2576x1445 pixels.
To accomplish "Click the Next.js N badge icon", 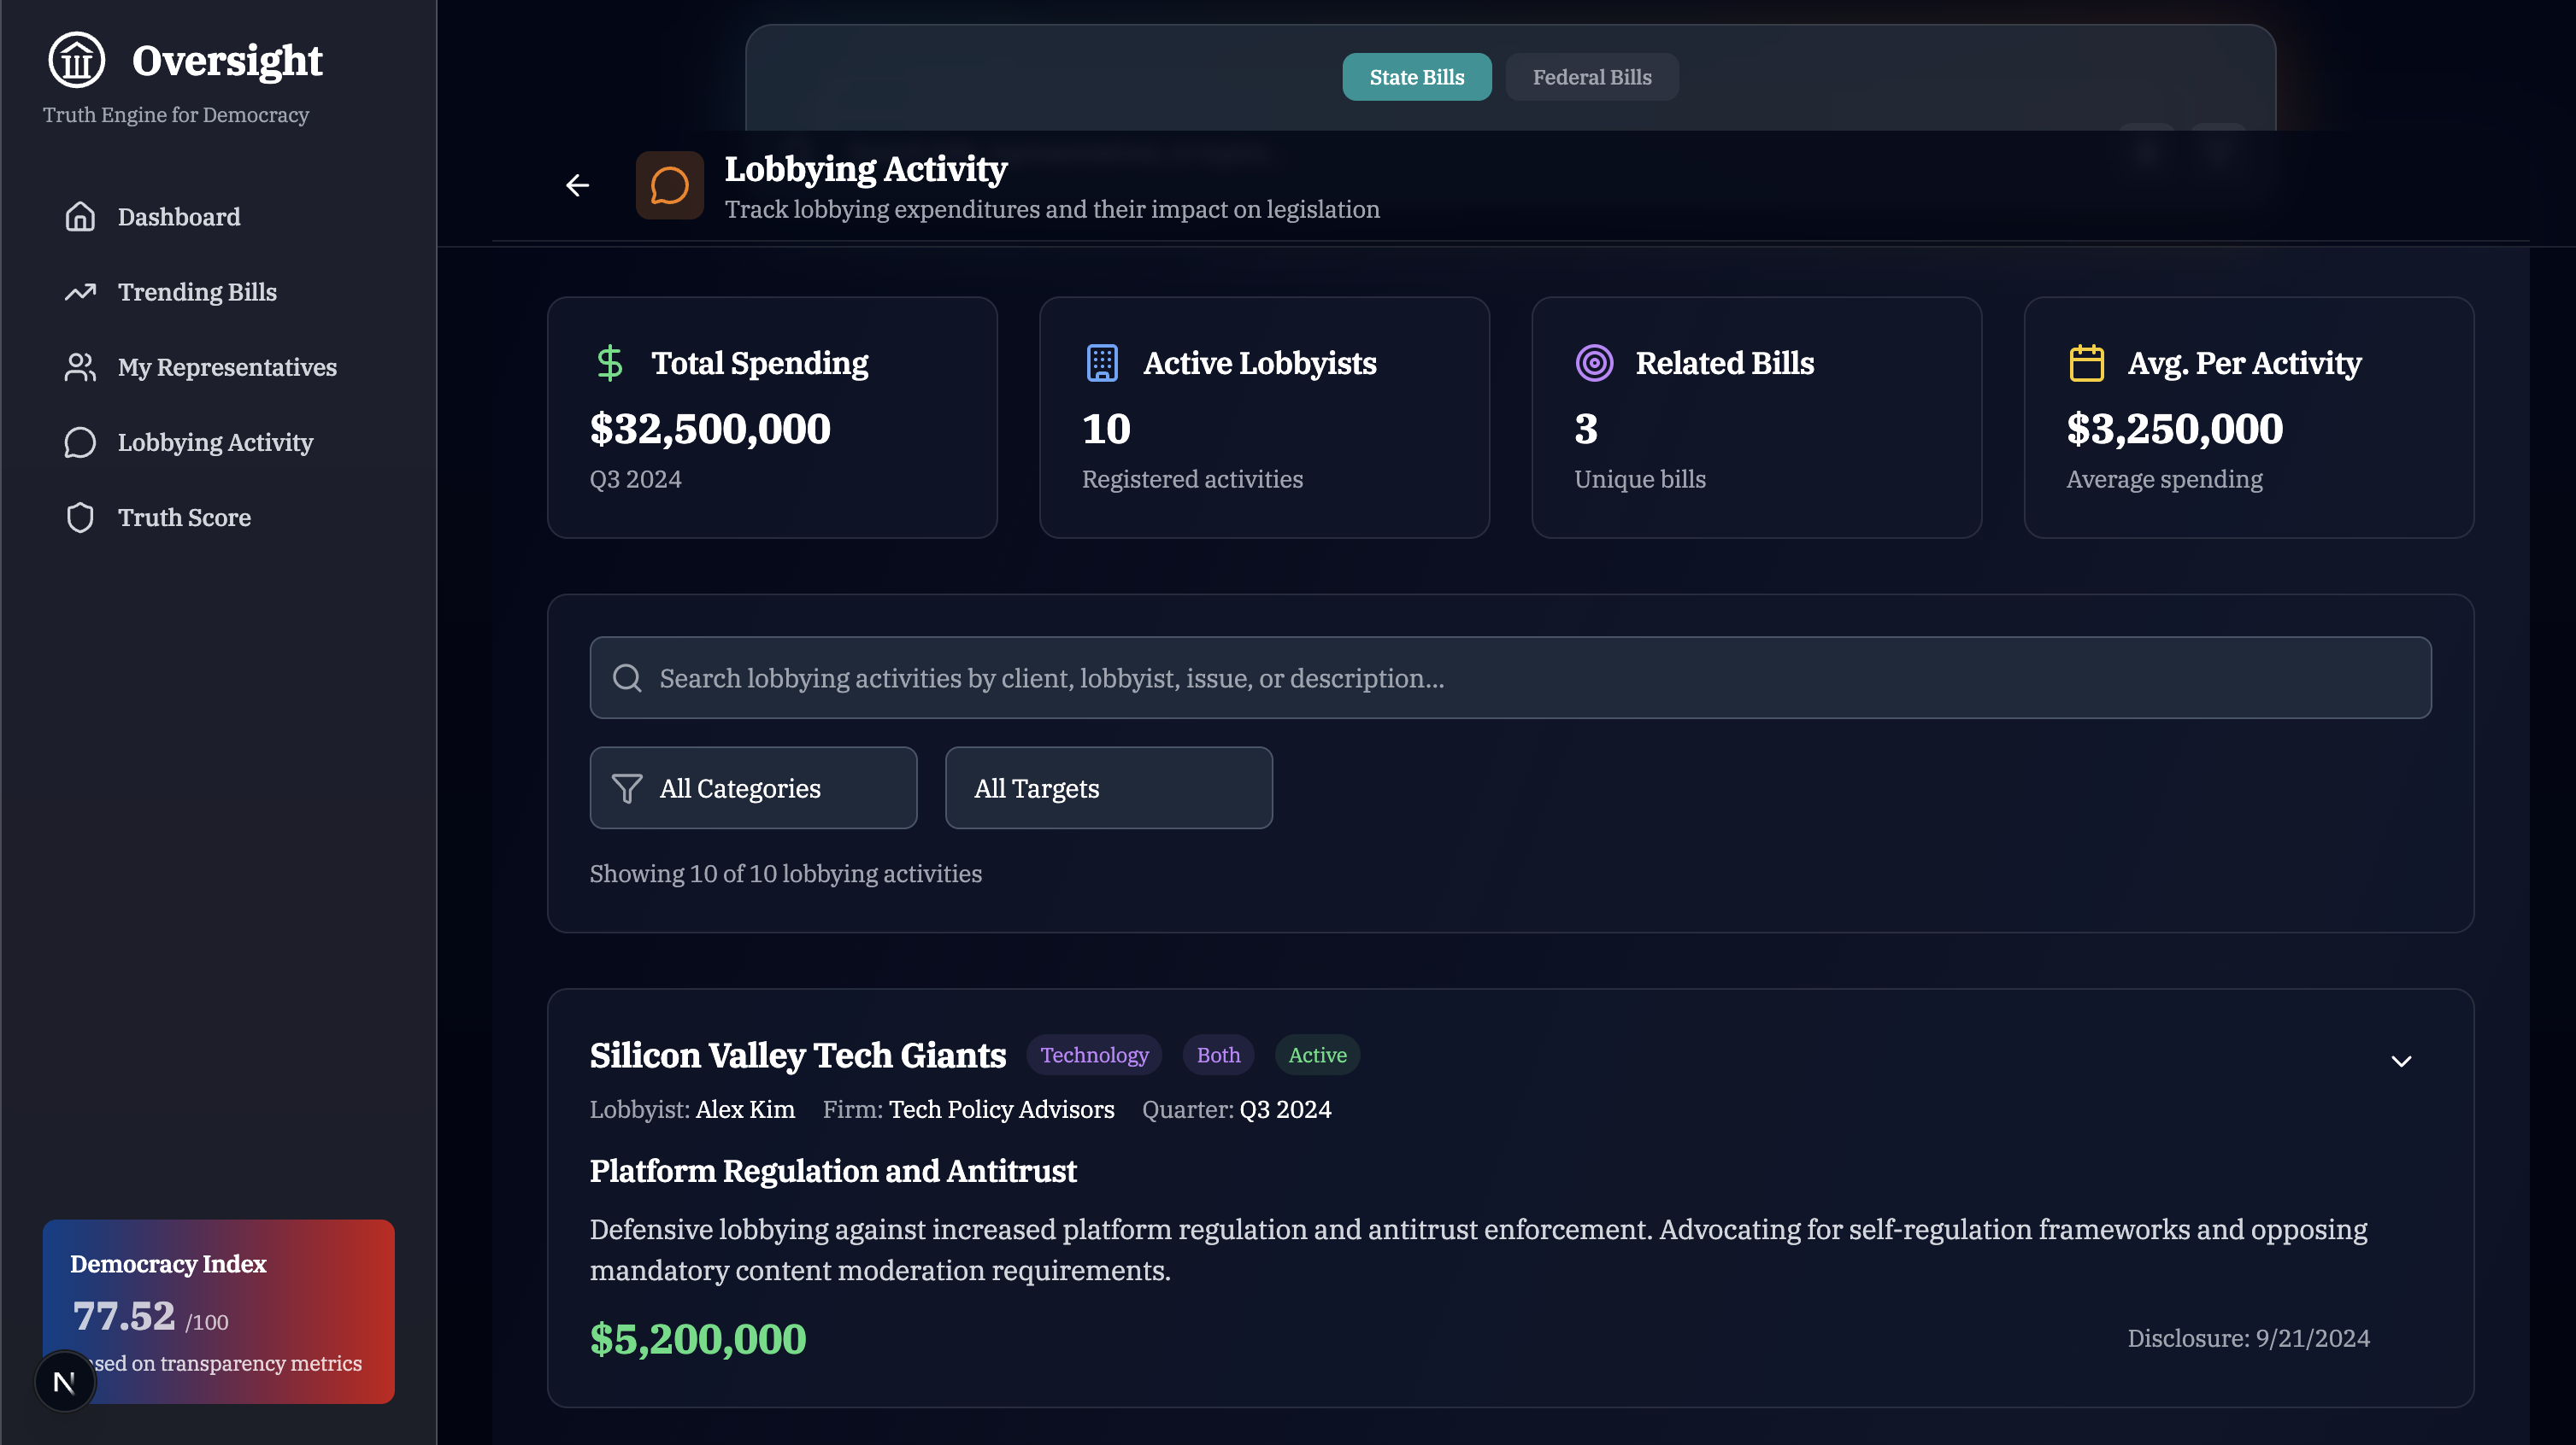I will point(64,1382).
